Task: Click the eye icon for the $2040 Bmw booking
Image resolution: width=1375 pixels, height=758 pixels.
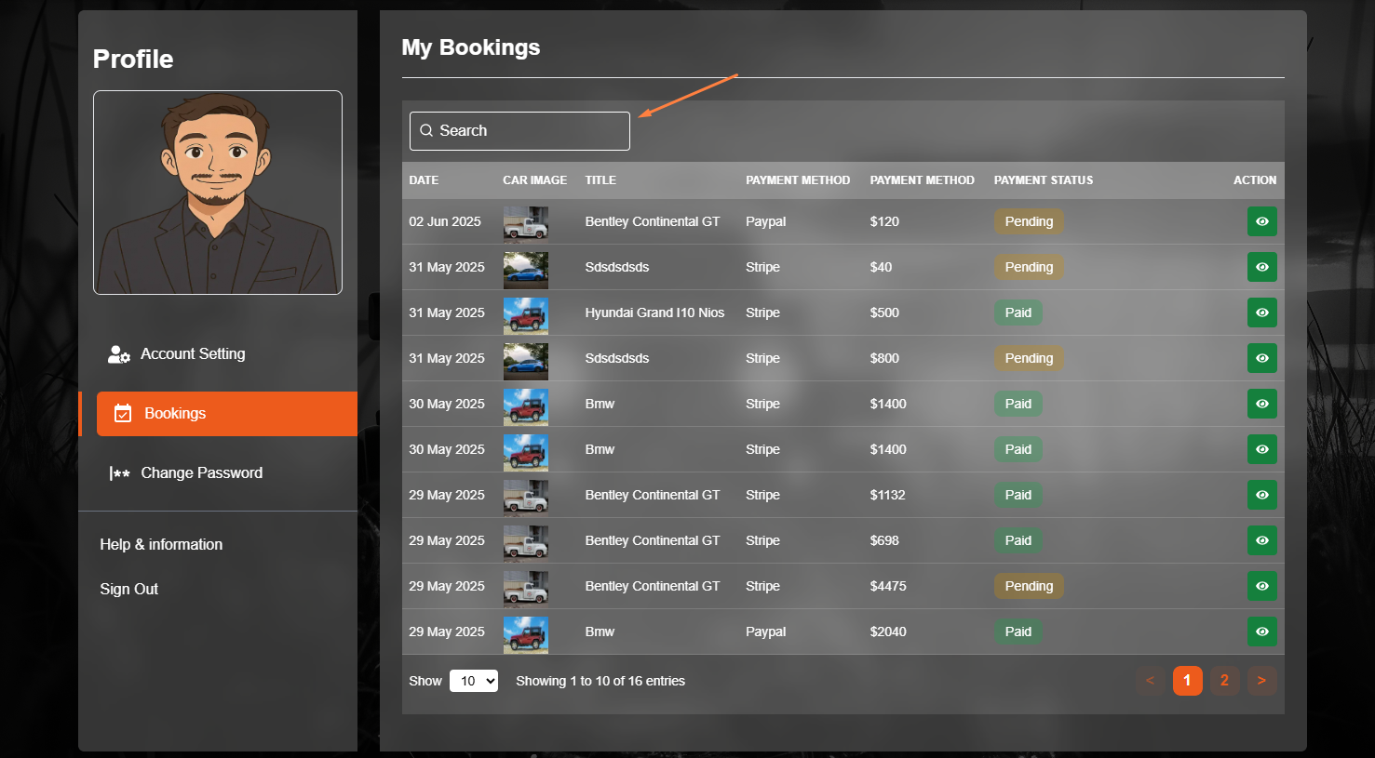Action: [x=1261, y=632]
